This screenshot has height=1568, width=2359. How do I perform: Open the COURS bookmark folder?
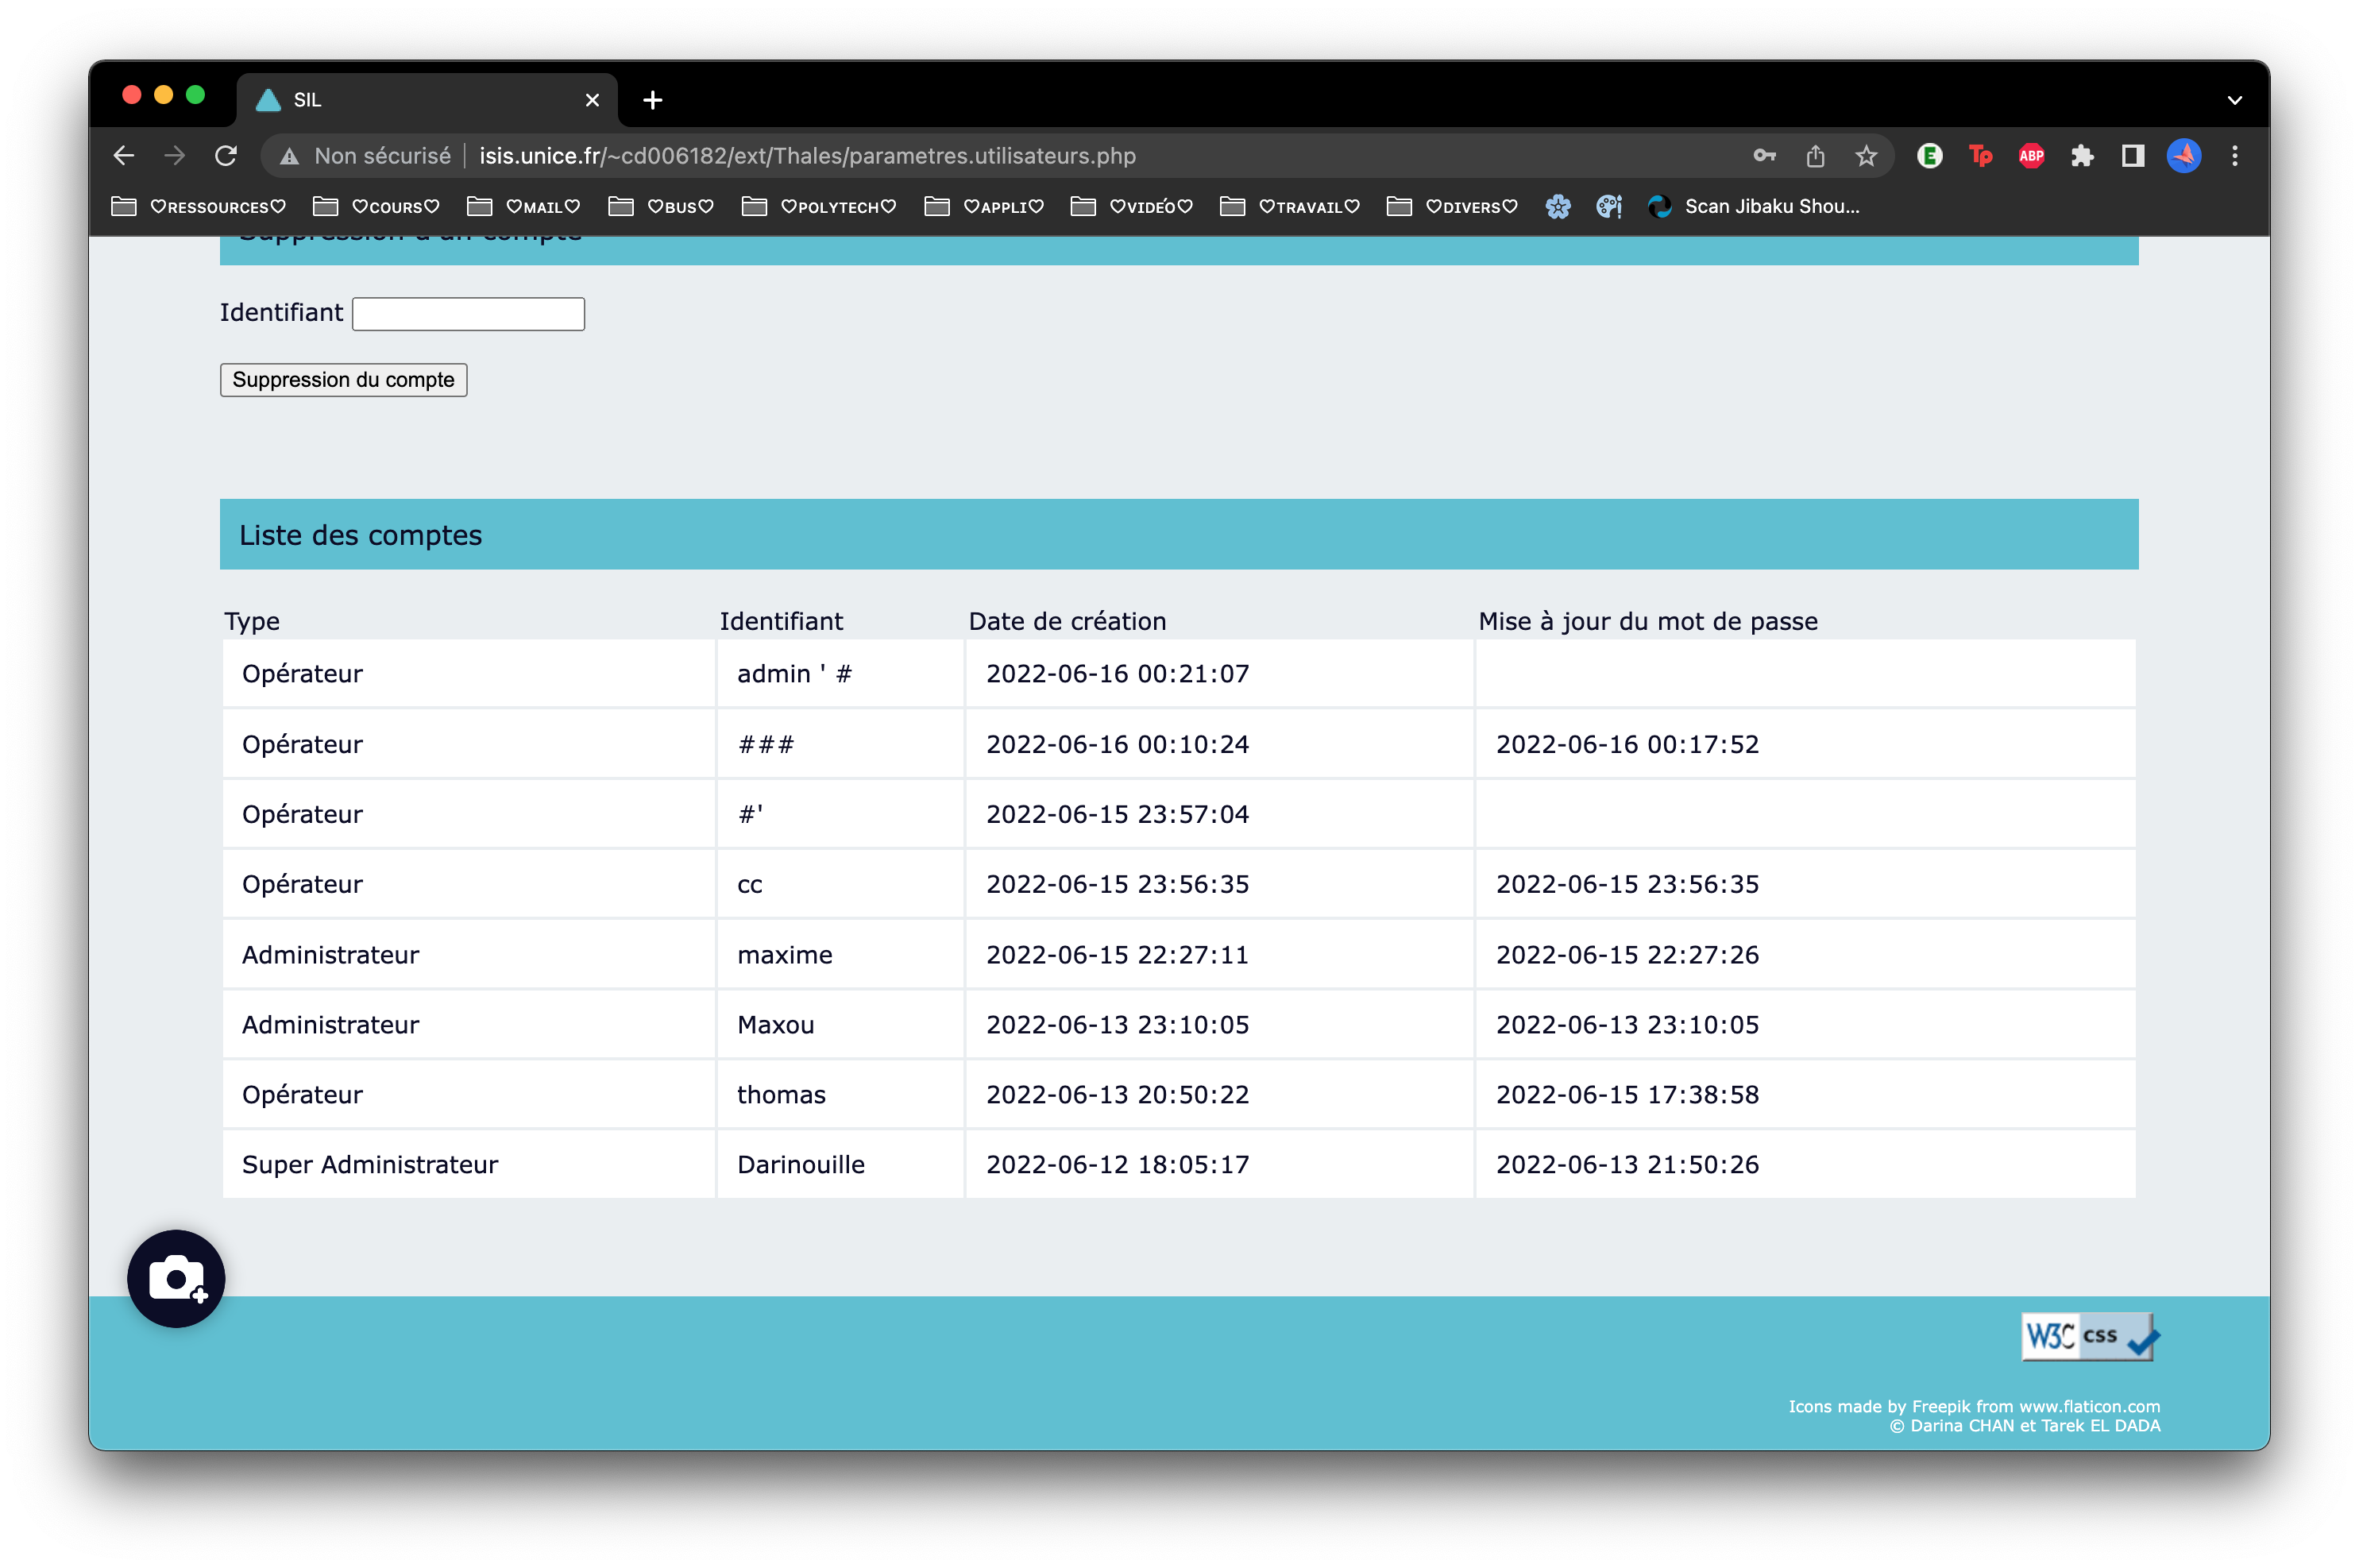coord(377,207)
